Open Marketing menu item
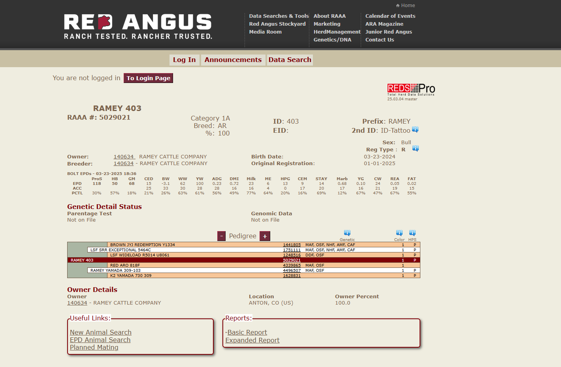The image size is (561, 367). coord(327,24)
